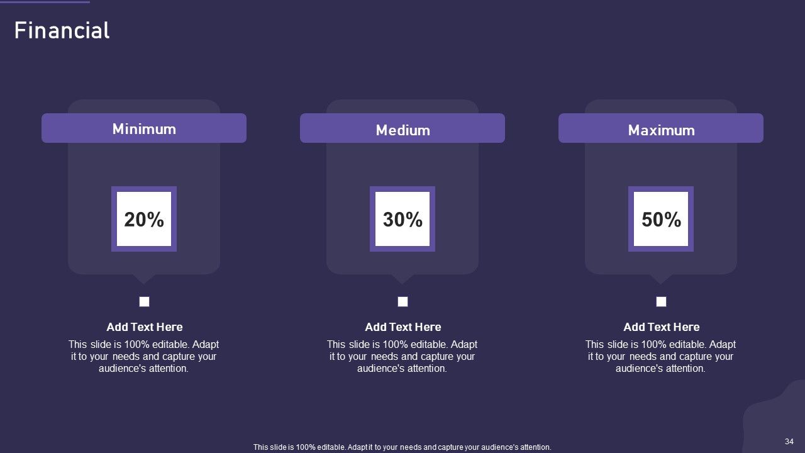
Task: Click description paragraph below Maximum column
Action: pos(661,357)
